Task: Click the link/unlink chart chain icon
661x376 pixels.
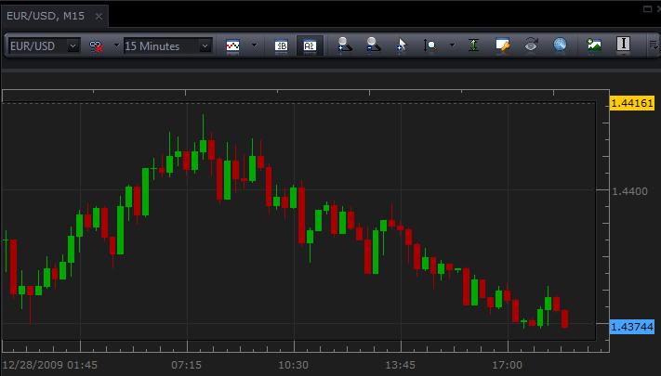Action: click(x=96, y=45)
